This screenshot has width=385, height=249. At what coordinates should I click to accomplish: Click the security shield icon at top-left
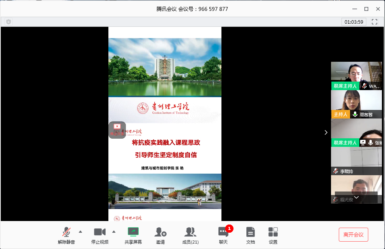click(9, 22)
